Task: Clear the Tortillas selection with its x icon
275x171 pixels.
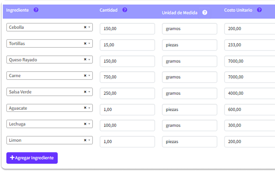Action: click(85, 43)
